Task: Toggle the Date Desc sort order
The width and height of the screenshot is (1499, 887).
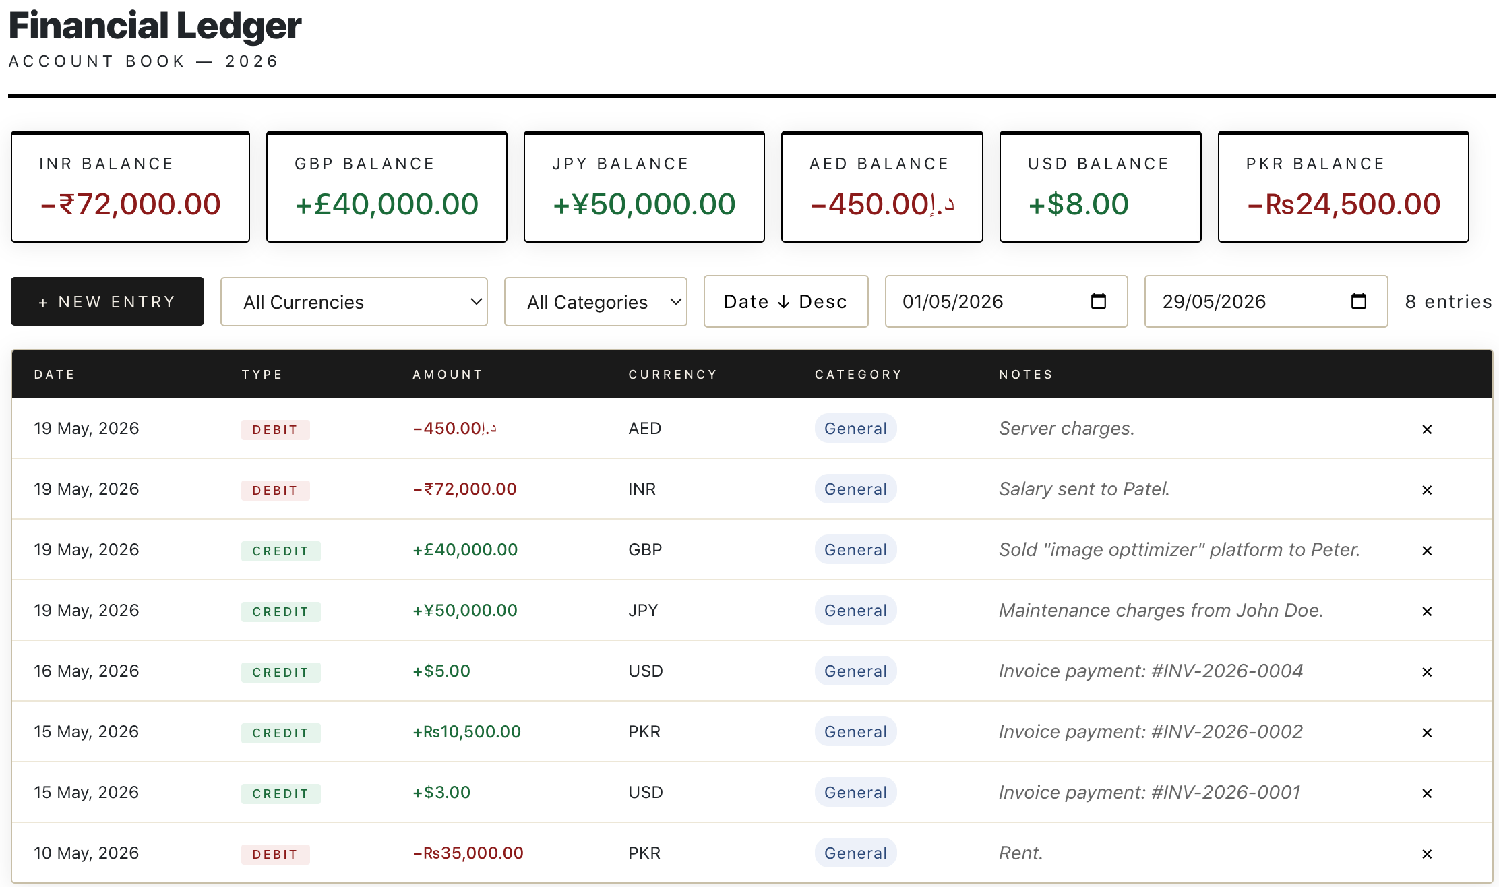Action: [786, 301]
